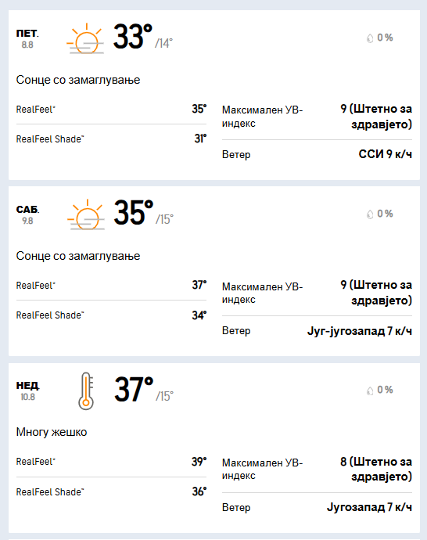Click the hazy sun icon for Saturday 9.8
The image size is (427, 540).
(86, 214)
